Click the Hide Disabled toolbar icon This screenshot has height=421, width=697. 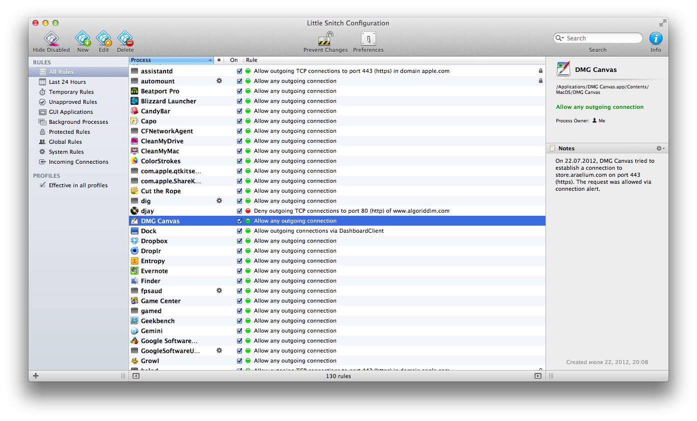point(51,38)
